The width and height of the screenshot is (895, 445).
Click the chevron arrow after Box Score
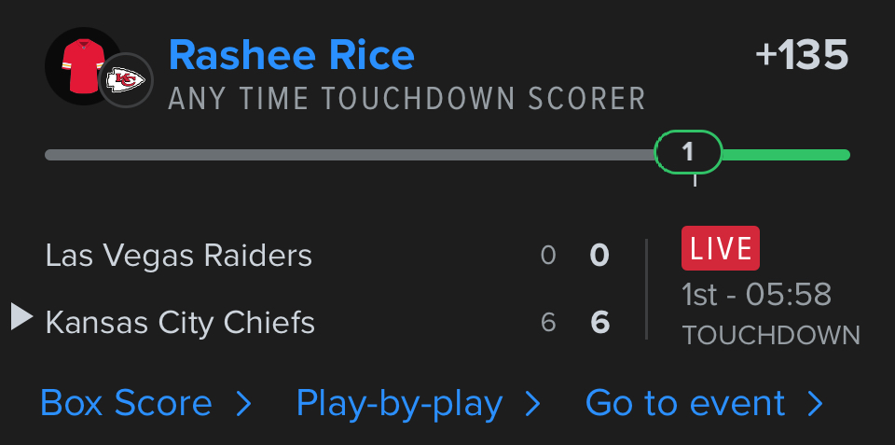243,403
